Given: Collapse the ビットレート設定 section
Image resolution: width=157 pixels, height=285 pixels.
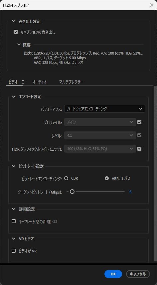Looking at the screenshot, I should click(x=14, y=166).
